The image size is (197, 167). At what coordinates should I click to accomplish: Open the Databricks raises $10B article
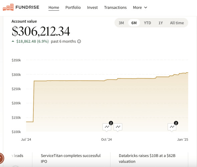[147, 158]
